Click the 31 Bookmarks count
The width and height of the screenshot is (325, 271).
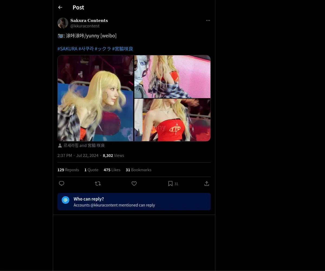[x=138, y=170]
